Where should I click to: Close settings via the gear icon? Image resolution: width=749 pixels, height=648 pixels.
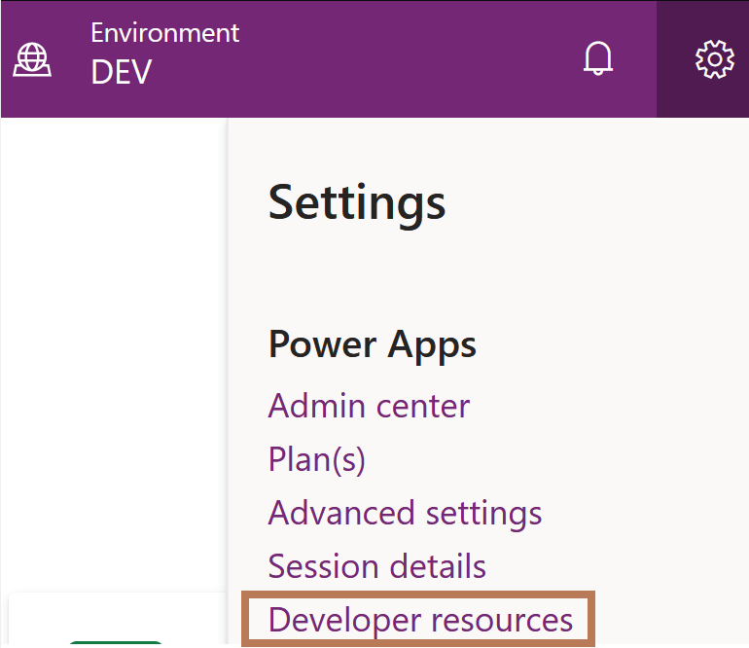(x=714, y=59)
